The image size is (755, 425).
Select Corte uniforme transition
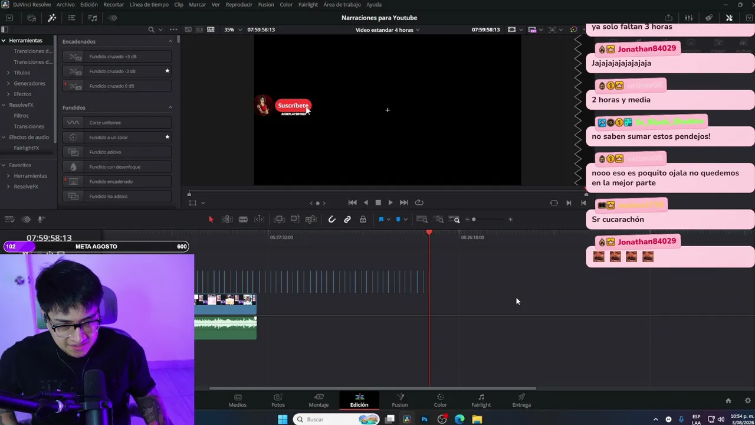(117, 123)
